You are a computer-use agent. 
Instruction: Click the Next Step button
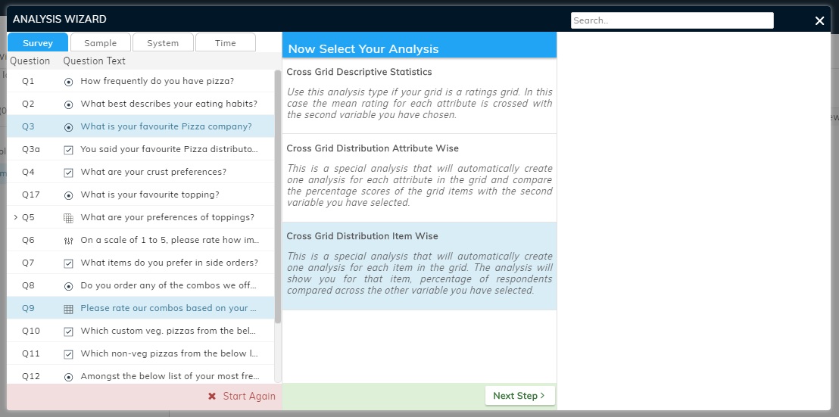tap(519, 396)
